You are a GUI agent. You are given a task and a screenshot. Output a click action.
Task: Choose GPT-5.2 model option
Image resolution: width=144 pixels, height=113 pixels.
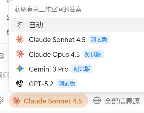[77, 84]
